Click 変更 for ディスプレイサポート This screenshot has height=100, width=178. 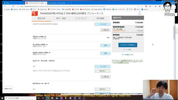105,45
